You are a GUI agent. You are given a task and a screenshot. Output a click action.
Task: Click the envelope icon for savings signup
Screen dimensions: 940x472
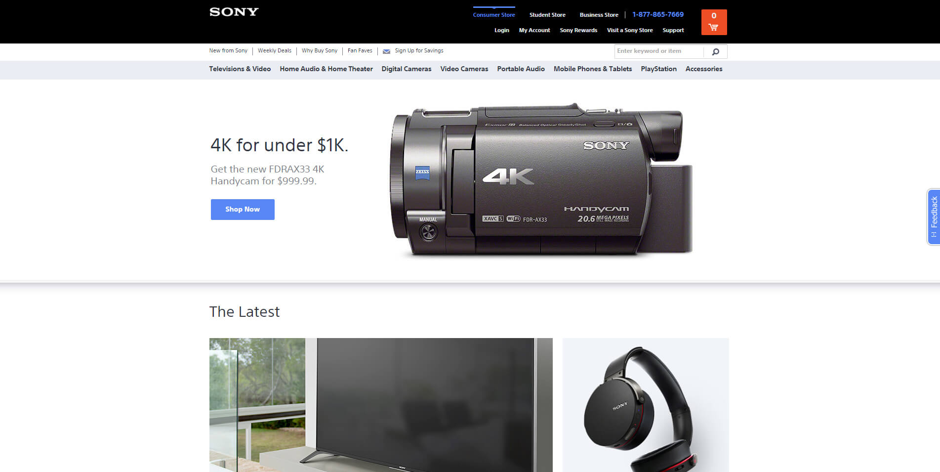(386, 51)
